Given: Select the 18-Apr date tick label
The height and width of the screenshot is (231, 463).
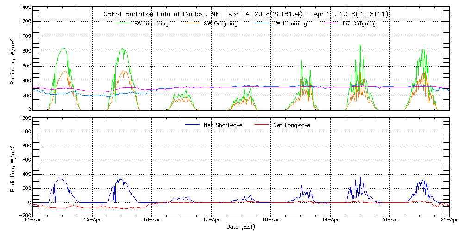Looking at the screenshot, I should (x=270, y=220).
